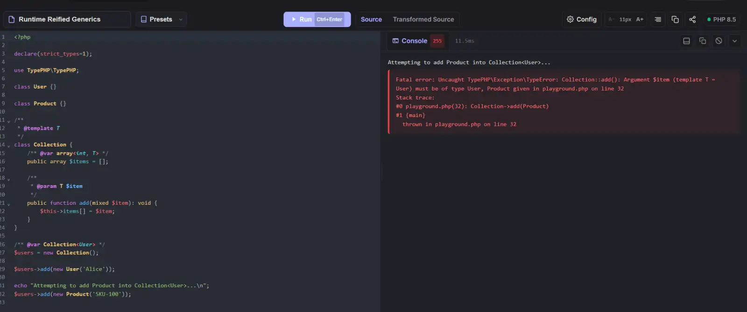Image resolution: width=747 pixels, height=312 pixels.
Task: Click the '$users = new Collection();' line
Action: (56, 253)
